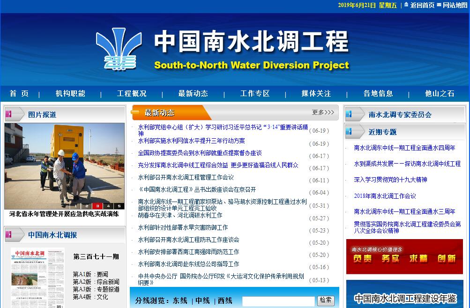Click the arrow icon beside 南水北调专家委员会

click(x=355, y=114)
